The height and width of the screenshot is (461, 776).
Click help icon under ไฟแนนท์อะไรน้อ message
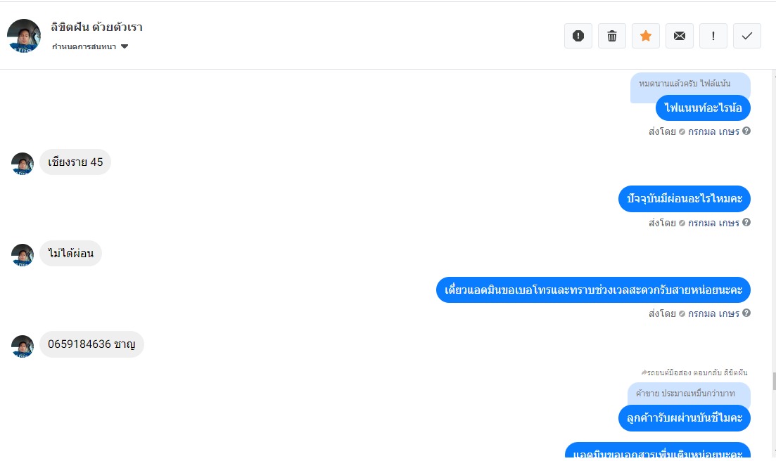[746, 131]
